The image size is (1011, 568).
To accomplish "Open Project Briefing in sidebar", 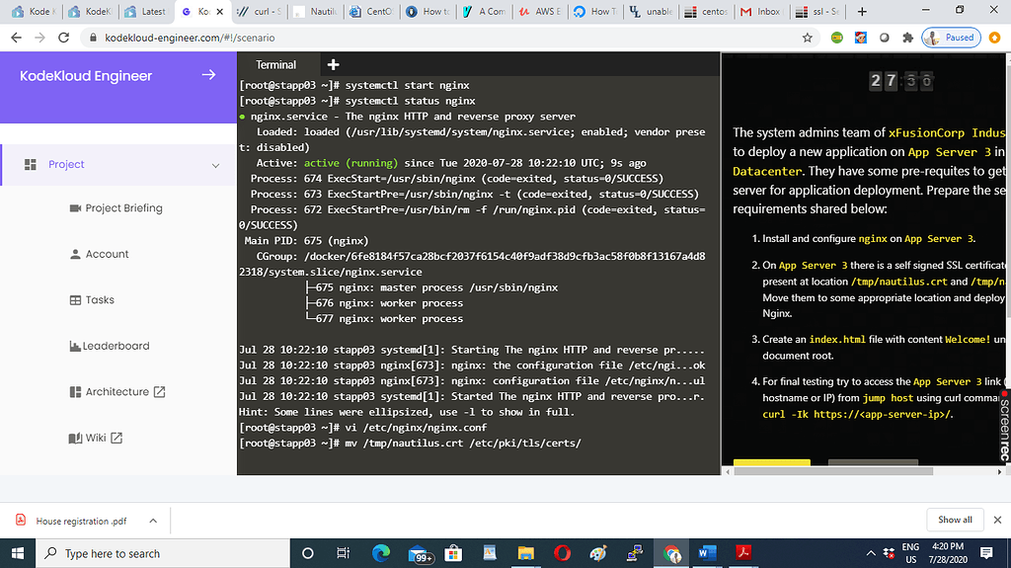I will click(123, 208).
